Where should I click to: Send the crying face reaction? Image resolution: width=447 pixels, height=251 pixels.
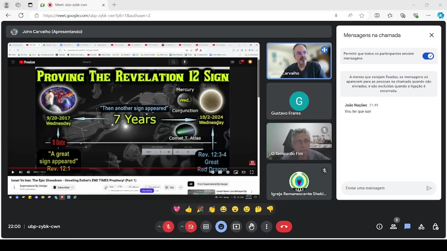tap(247, 209)
